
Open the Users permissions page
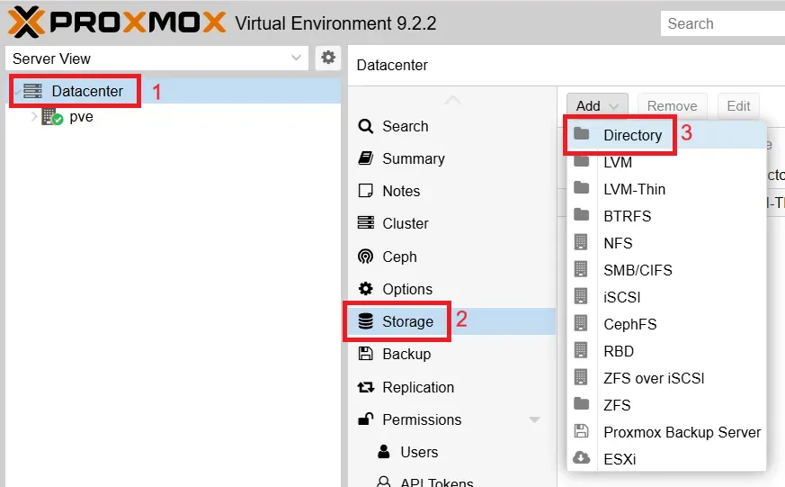(x=451, y=452)
